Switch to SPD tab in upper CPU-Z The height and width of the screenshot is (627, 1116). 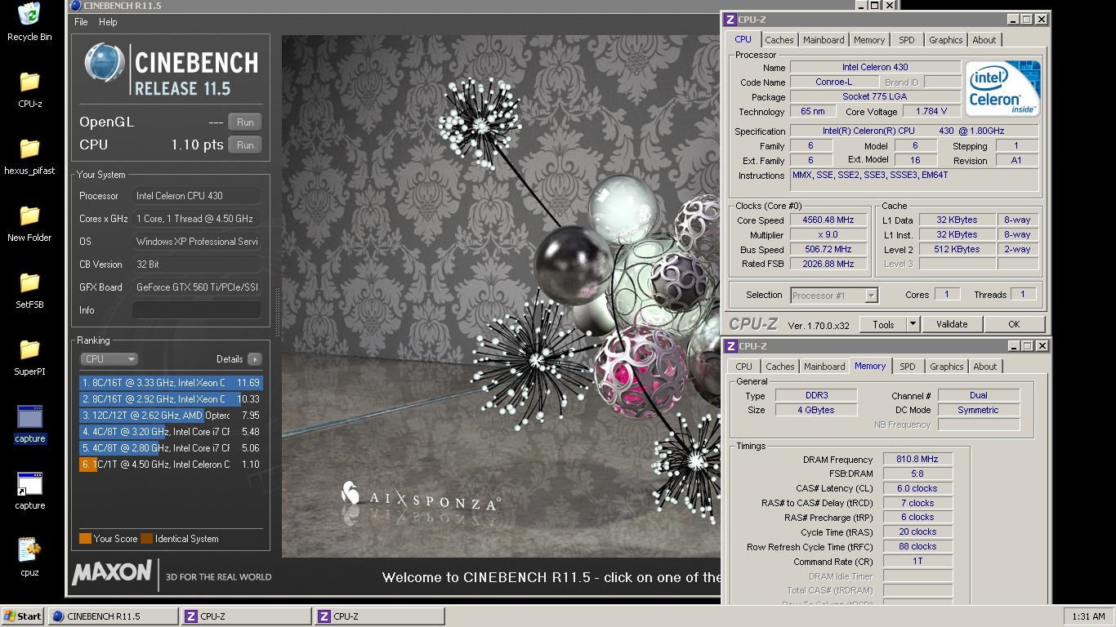coord(907,40)
